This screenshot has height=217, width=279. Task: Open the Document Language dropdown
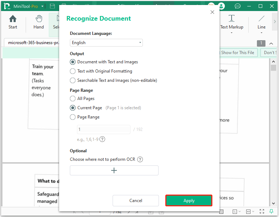106,43
